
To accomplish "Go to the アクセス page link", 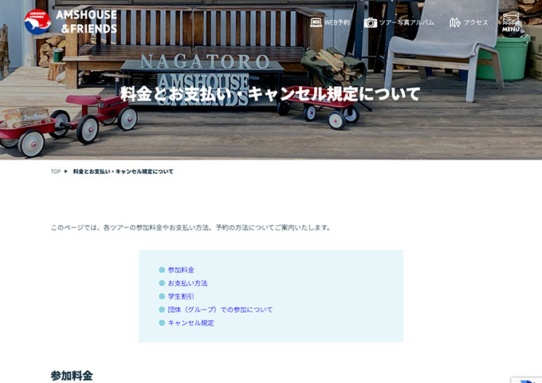I will click(476, 22).
